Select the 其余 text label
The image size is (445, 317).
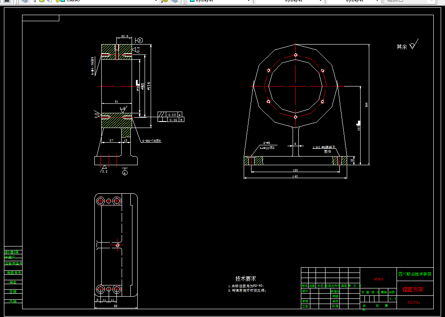tap(402, 47)
